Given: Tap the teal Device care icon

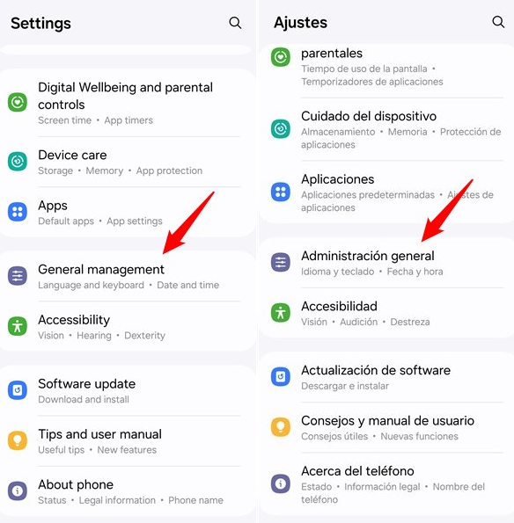Looking at the screenshot, I should click(x=18, y=162).
